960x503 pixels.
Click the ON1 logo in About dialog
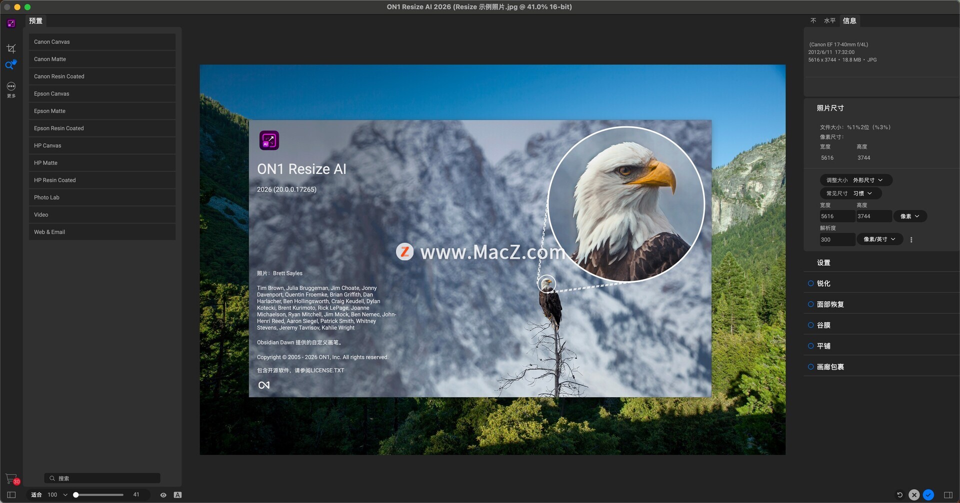tap(264, 385)
